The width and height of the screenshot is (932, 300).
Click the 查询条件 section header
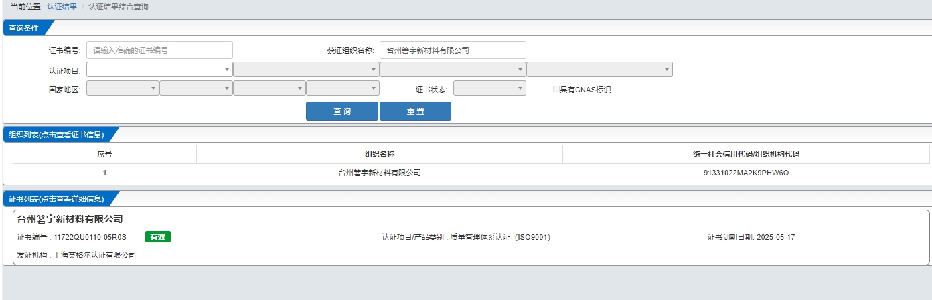pos(24,28)
